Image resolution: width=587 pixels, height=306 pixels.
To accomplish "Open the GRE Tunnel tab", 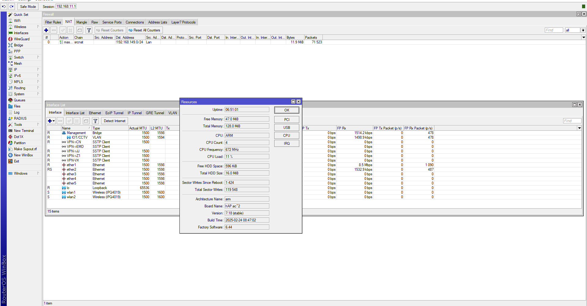I will pos(155,113).
